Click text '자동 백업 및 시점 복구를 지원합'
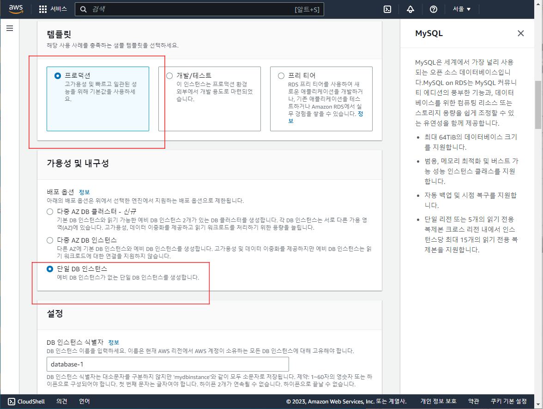 [471, 195]
